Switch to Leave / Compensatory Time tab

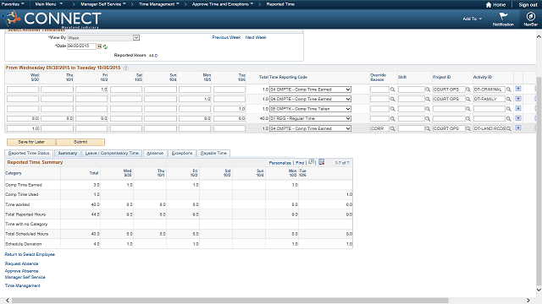pos(112,153)
